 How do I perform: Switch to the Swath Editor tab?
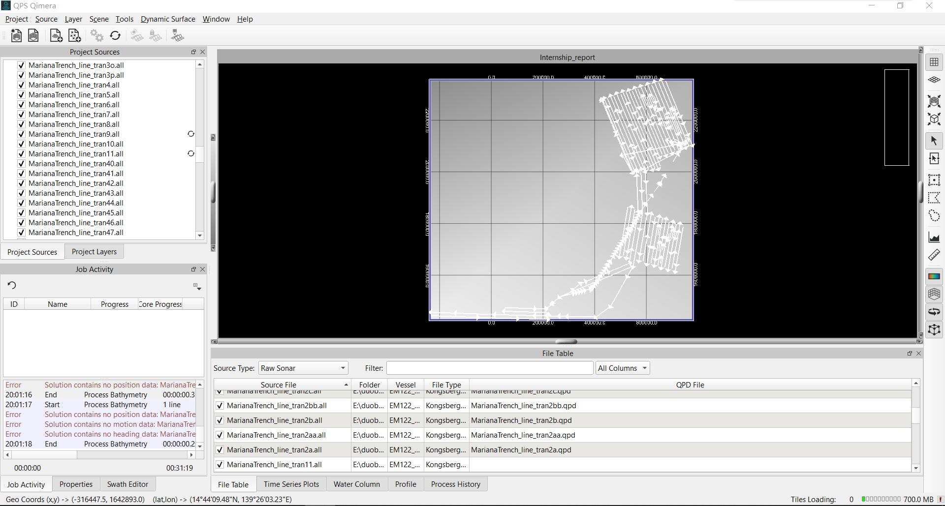tap(127, 484)
